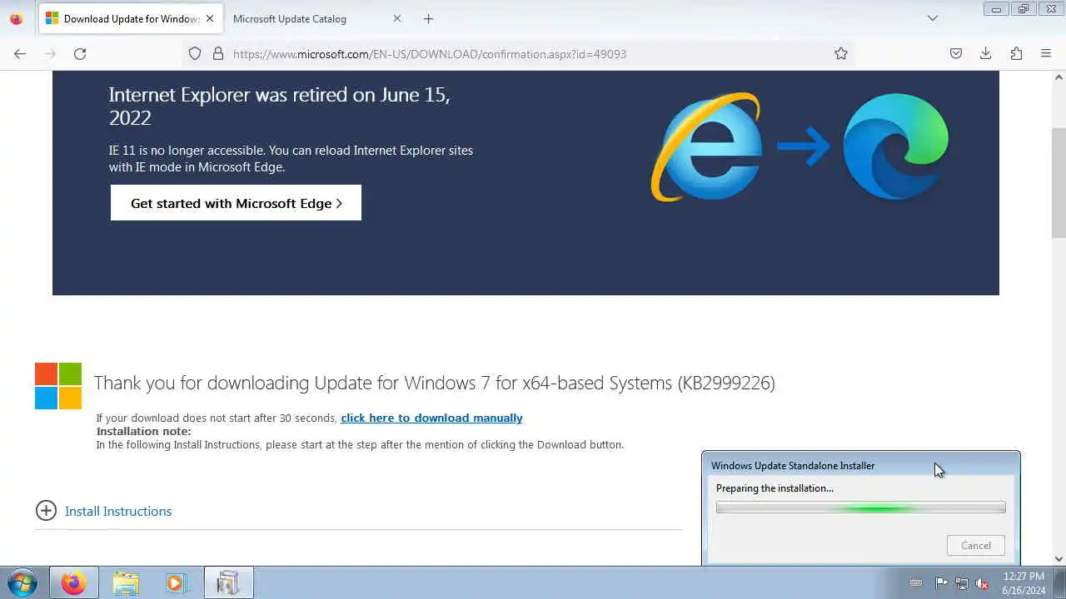The height and width of the screenshot is (599, 1066).
Task: Click the Firefox back arrow
Action: click(20, 53)
